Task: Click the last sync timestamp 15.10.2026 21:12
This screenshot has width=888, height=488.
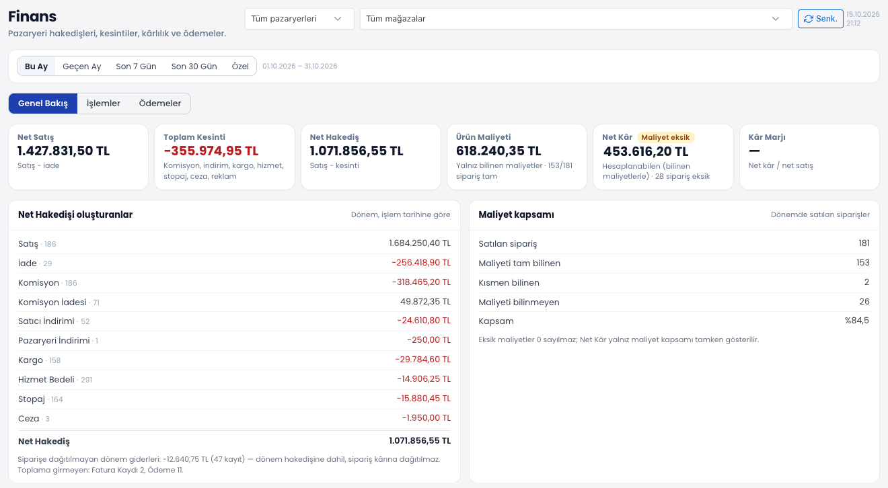Action: pyautogui.click(x=862, y=19)
